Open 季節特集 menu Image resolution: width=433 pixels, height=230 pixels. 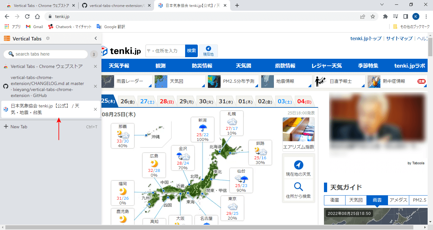(368, 66)
